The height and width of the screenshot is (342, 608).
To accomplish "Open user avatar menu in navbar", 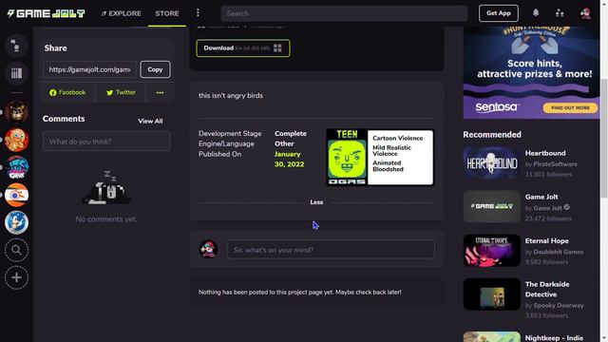I will pyautogui.click(x=585, y=13).
